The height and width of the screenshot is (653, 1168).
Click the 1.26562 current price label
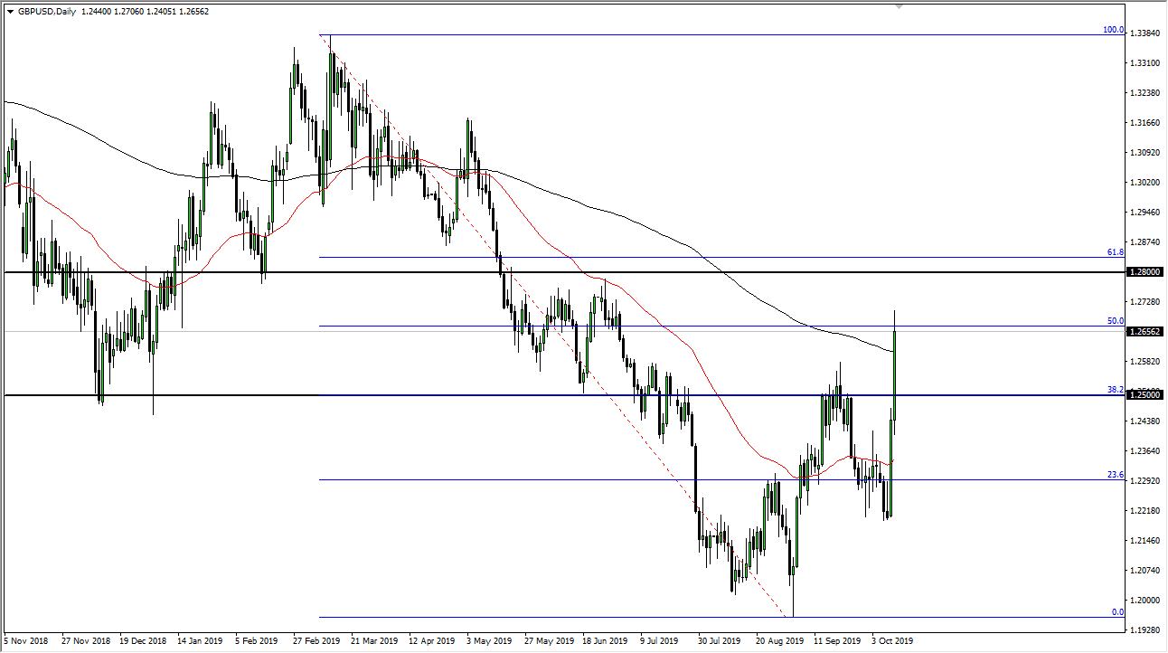click(1144, 332)
